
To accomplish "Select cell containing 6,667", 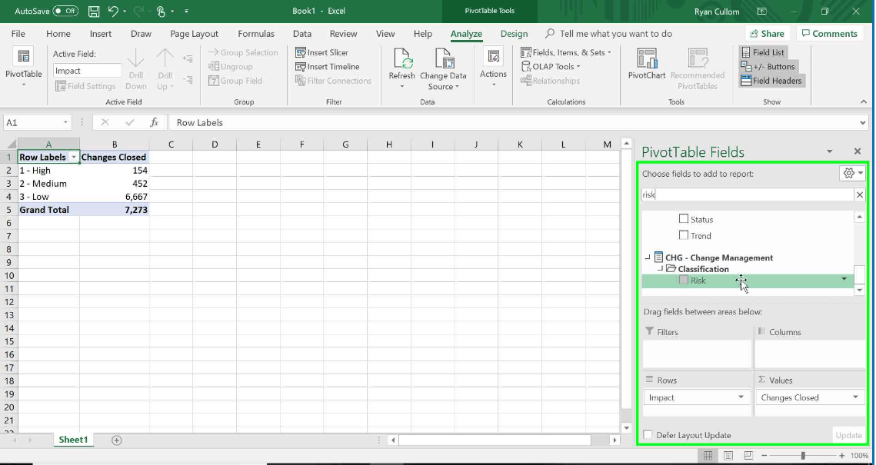I will tap(115, 197).
